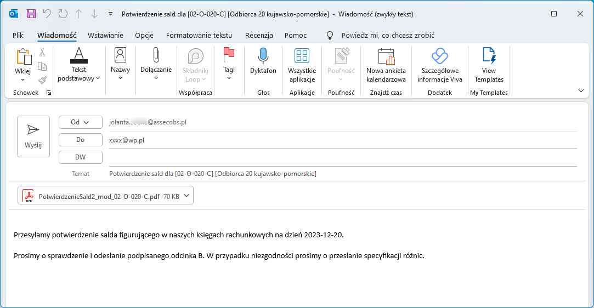
Task: Switch to the Wstawianie tab
Action: [x=105, y=35]
